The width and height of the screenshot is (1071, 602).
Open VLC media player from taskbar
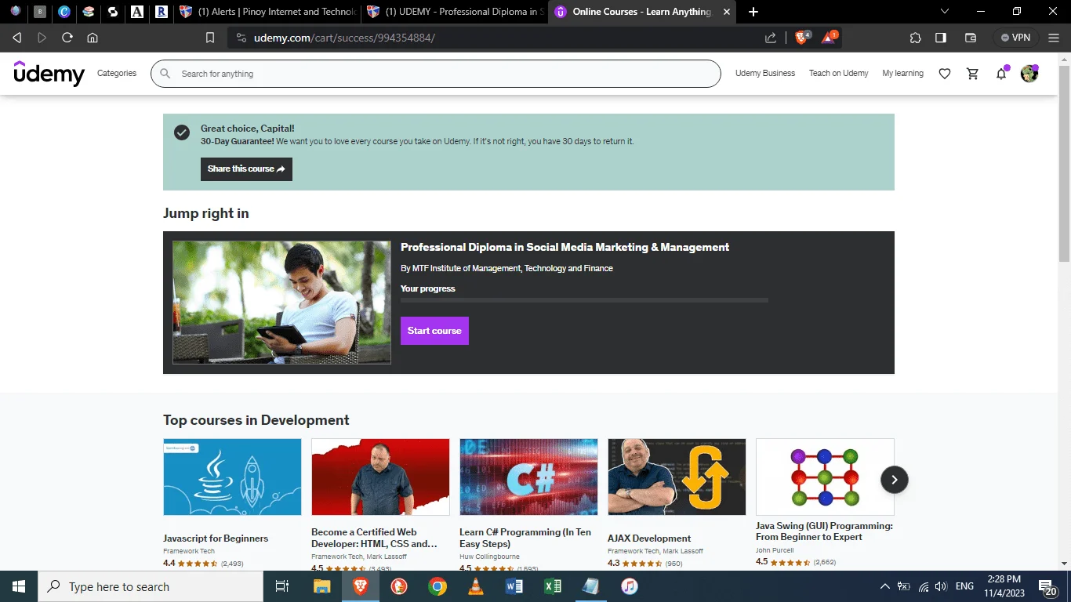(x=476, y=586)
